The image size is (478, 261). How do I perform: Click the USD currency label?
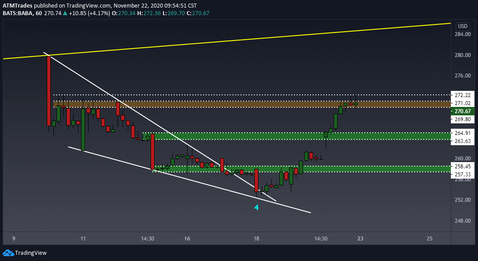click(x=462, y=26)
